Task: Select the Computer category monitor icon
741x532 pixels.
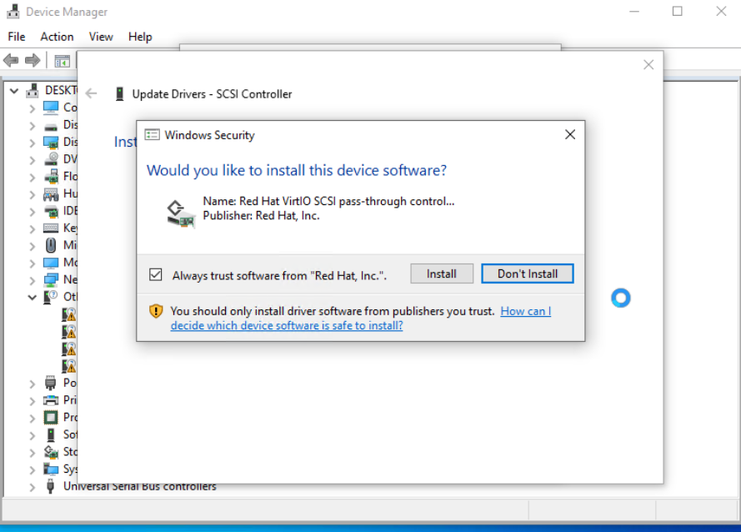Action: tap(51, 108)
